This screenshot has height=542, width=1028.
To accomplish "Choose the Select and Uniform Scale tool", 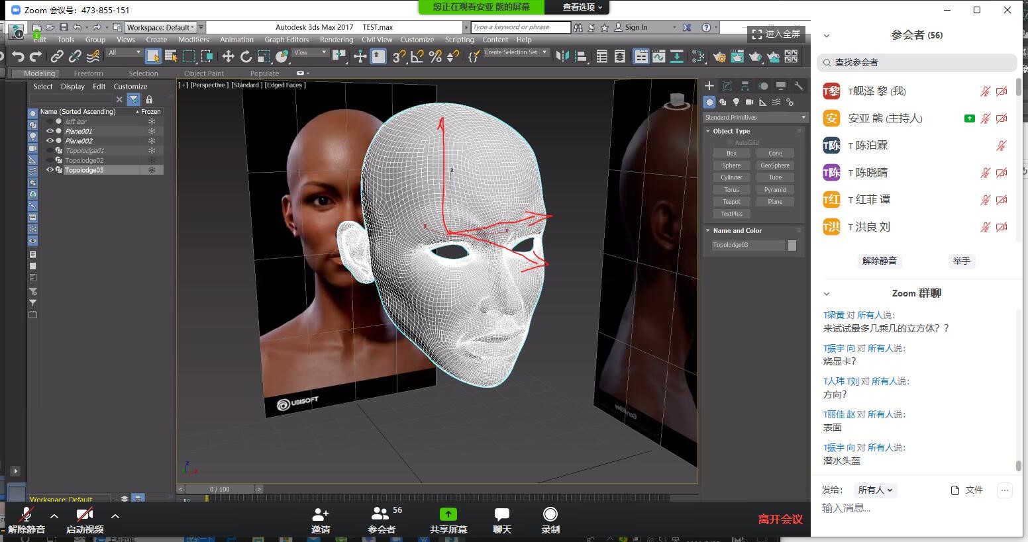I will pos(264,57).
